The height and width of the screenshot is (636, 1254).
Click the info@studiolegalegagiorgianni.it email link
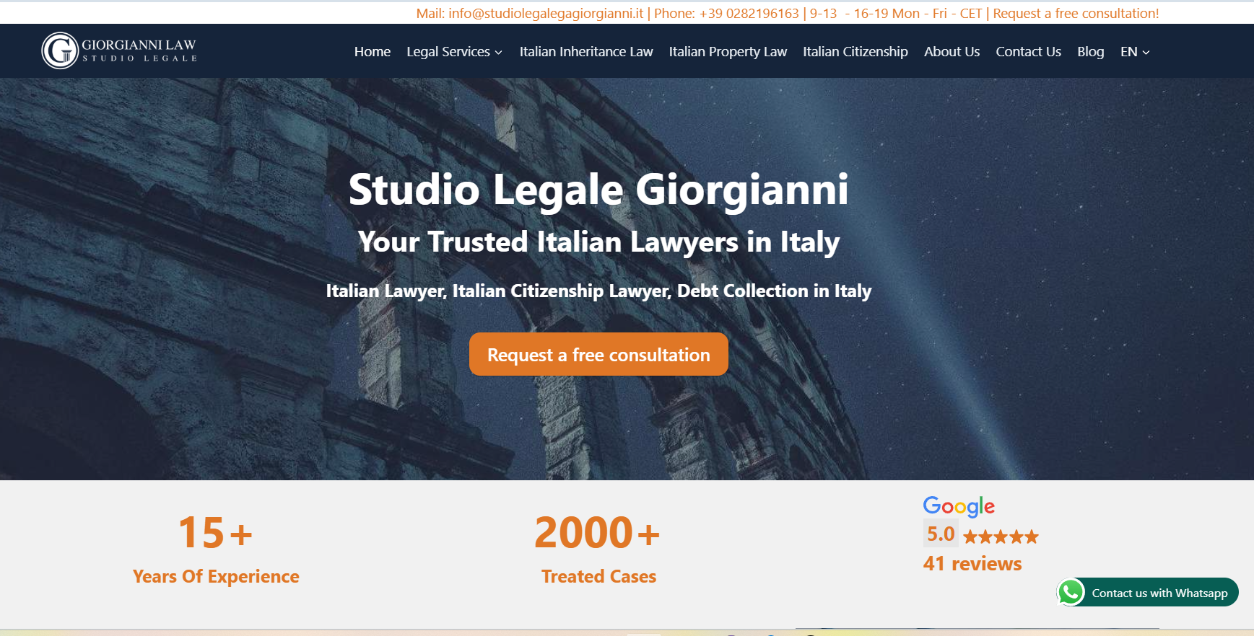[545, 14]
